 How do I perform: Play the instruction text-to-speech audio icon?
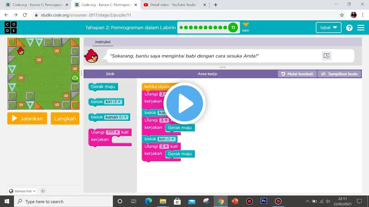(x=327, y=56)
